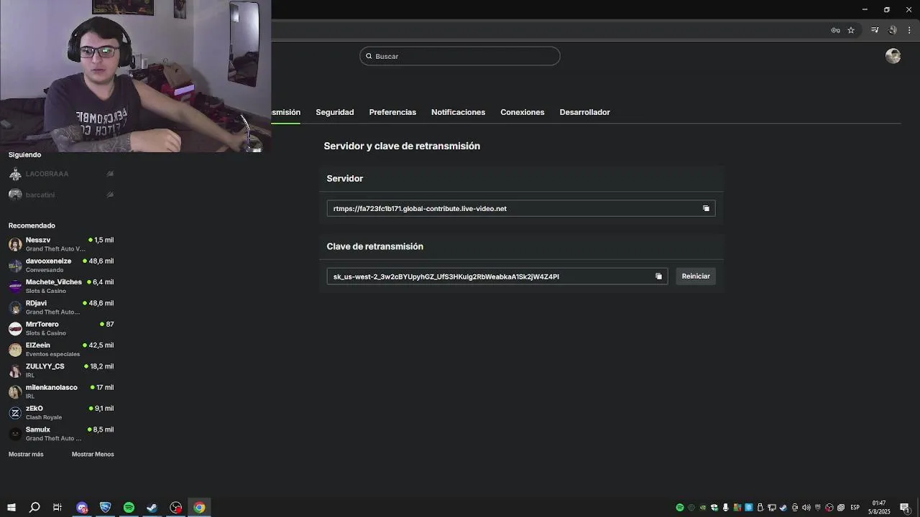Open the barcatini followed channel

click(x=61, y=195)
